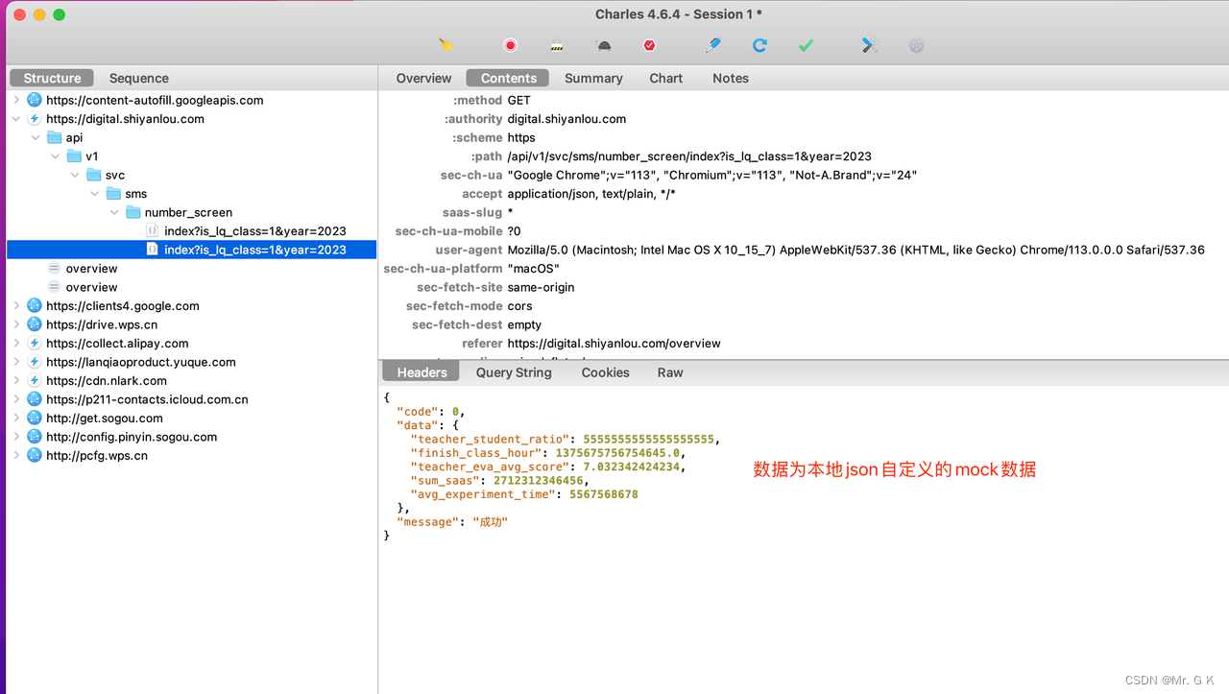The image size is (1229, 694).
Task: Expand cdn.nlark.com host
Action: (16, 381)
